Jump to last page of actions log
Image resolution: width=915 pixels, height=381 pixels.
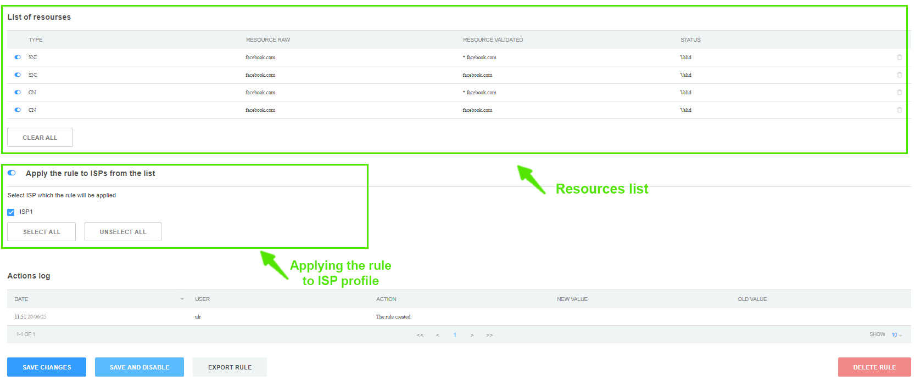coord(489,335)
